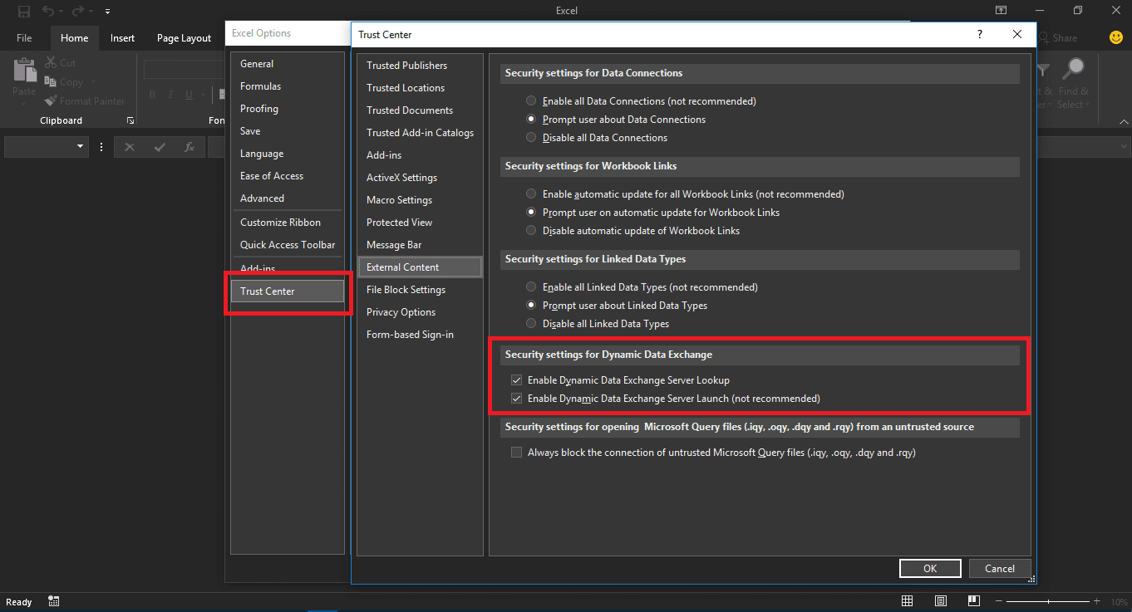Click the Paste clipboard icon in Excel ribbon
This screenshot has height=612, width=1132.
[24, 68]
